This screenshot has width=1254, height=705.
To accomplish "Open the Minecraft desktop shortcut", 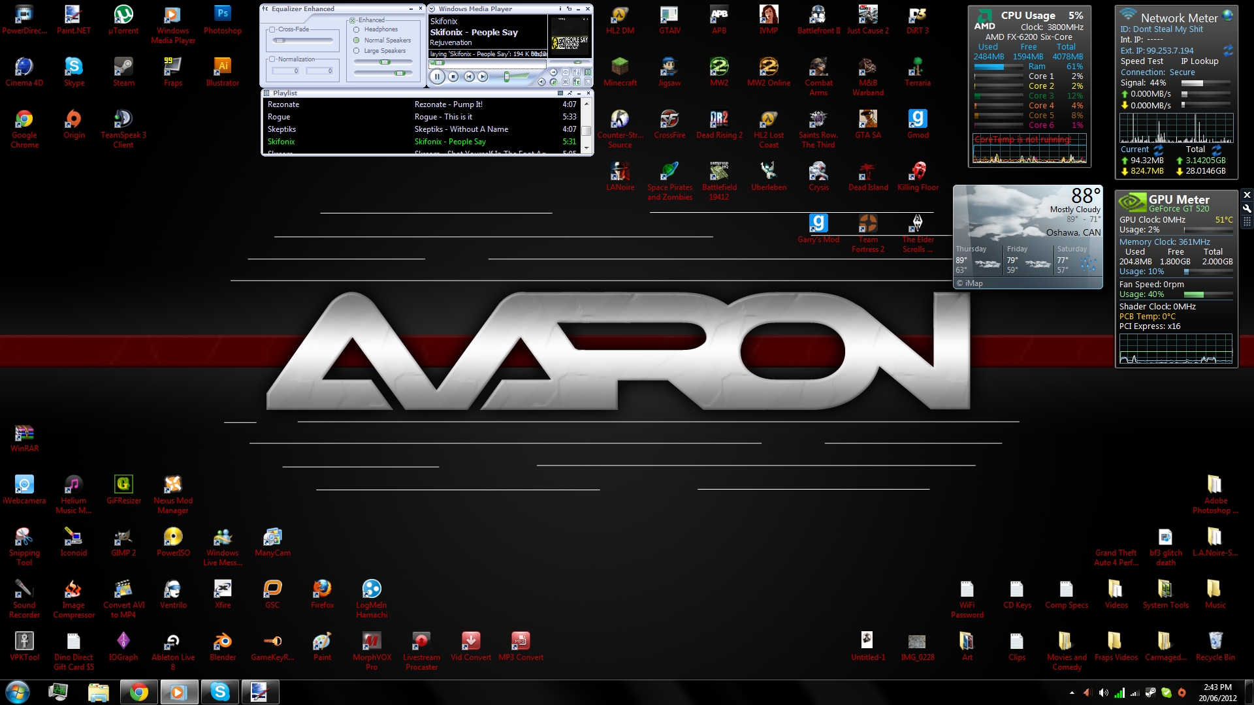I will [620, 67].
